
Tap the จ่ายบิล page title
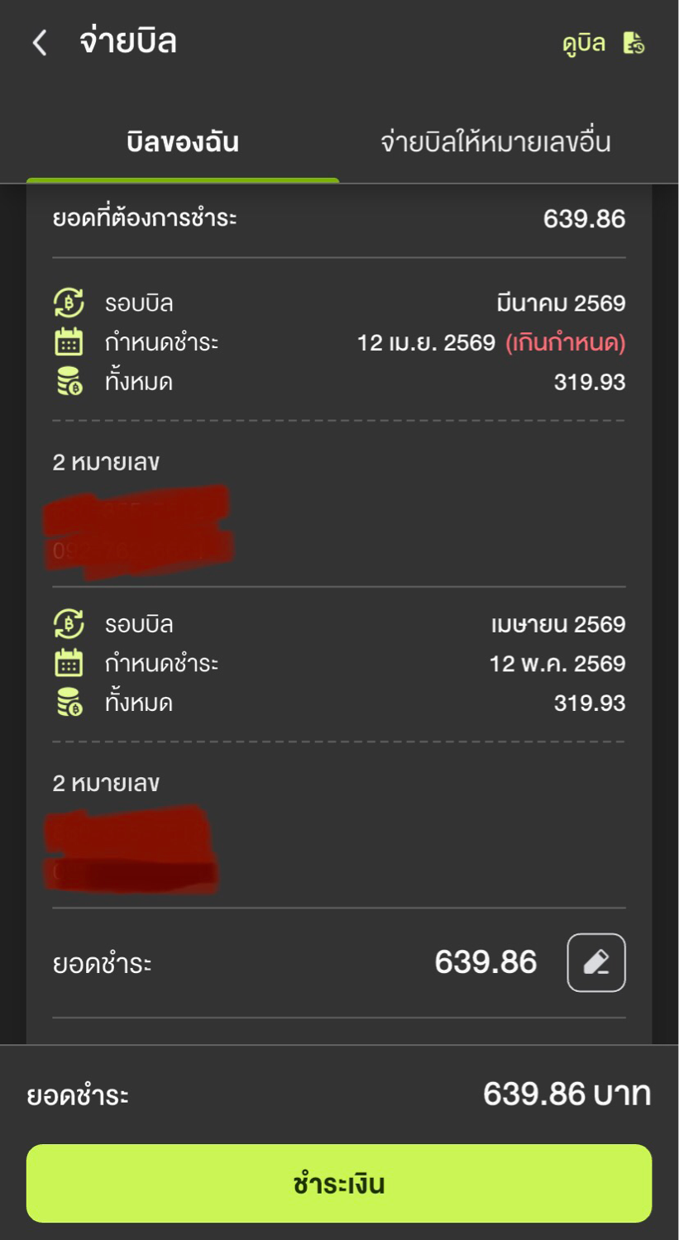(x=128, y=42)
